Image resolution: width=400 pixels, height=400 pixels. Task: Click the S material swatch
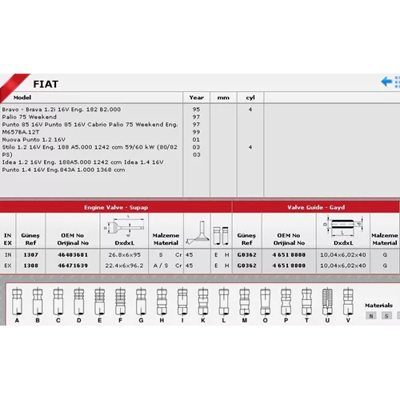pos(386,316)
